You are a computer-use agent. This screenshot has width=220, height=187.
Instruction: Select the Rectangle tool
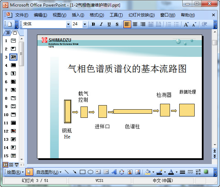pyautogui.click(x=83, y=172)
